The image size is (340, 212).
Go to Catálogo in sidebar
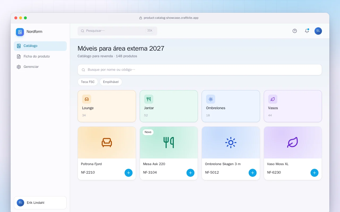pos(40,46)
